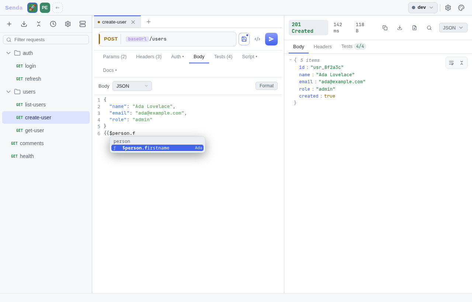Image resolution: width=472 pixels, height=302 pixels.
Task: Click the "usr_8f2a3c" id value
Action: tap(327, 68)
